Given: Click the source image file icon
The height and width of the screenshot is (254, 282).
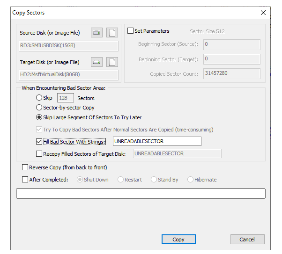Looking at the screenshot, I should click(112, 33).
